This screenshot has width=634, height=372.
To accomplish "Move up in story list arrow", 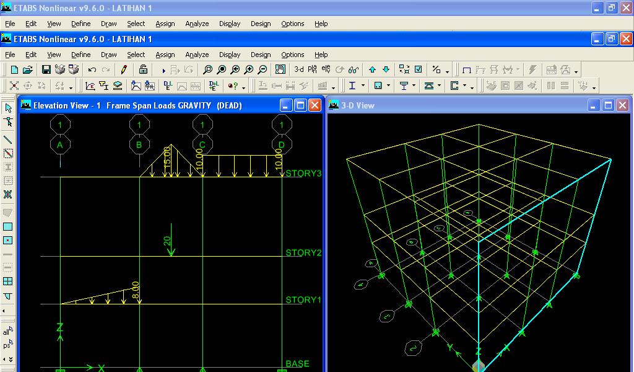I will pyautogui.click(x=372, y=69).
